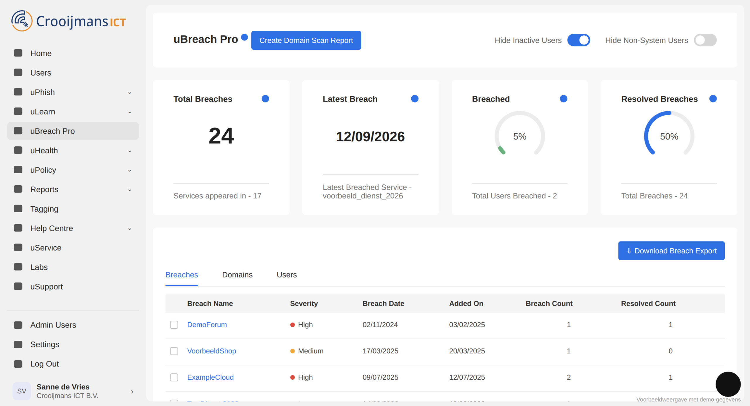
Task: Click Create Domain Scan Report button
Action: (306, 40)
